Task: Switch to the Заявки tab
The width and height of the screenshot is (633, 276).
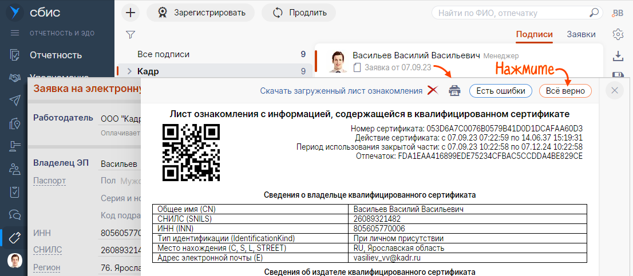Action: pyautogui.click(x=581, y=34)
